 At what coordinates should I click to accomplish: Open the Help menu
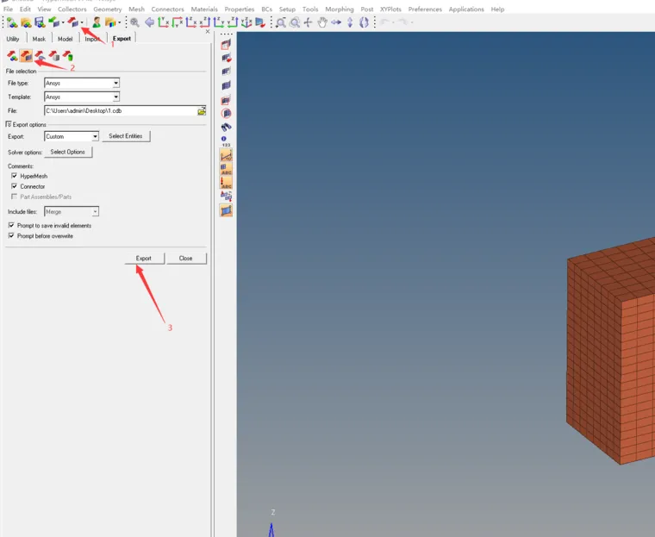[497, 9]
